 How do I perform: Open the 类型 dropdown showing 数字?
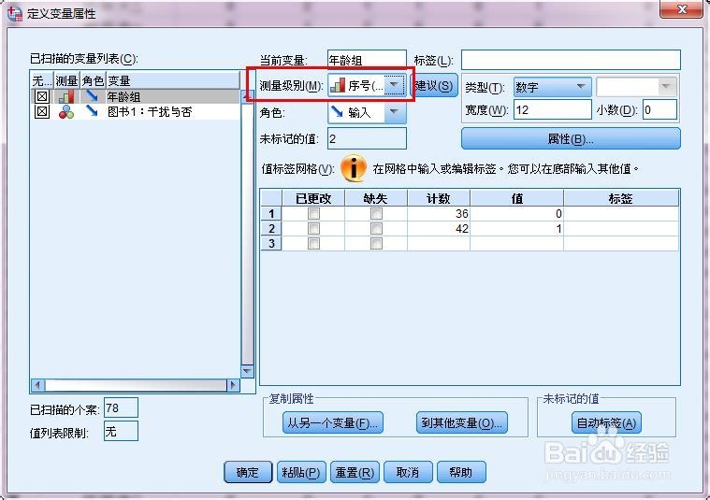point(553,87)
